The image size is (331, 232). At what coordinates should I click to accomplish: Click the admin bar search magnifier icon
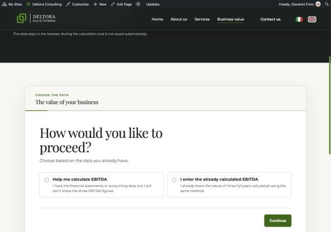327,4
